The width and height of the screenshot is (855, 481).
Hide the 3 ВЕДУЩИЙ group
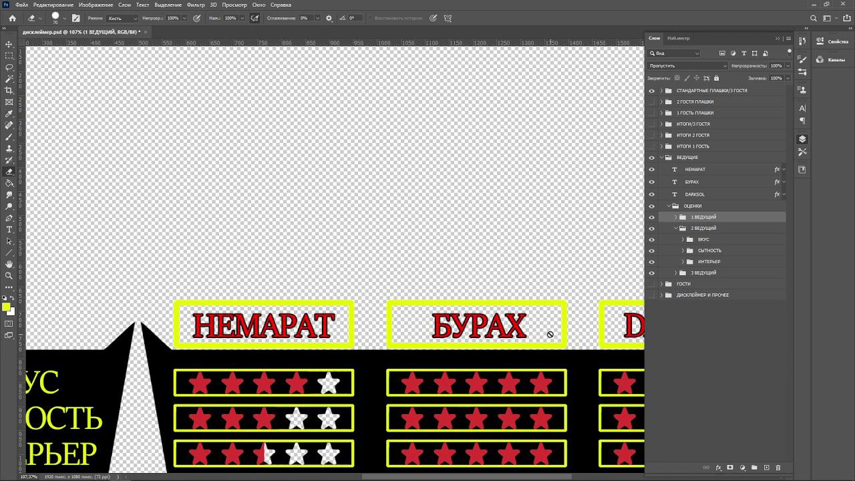click(652, 273)
